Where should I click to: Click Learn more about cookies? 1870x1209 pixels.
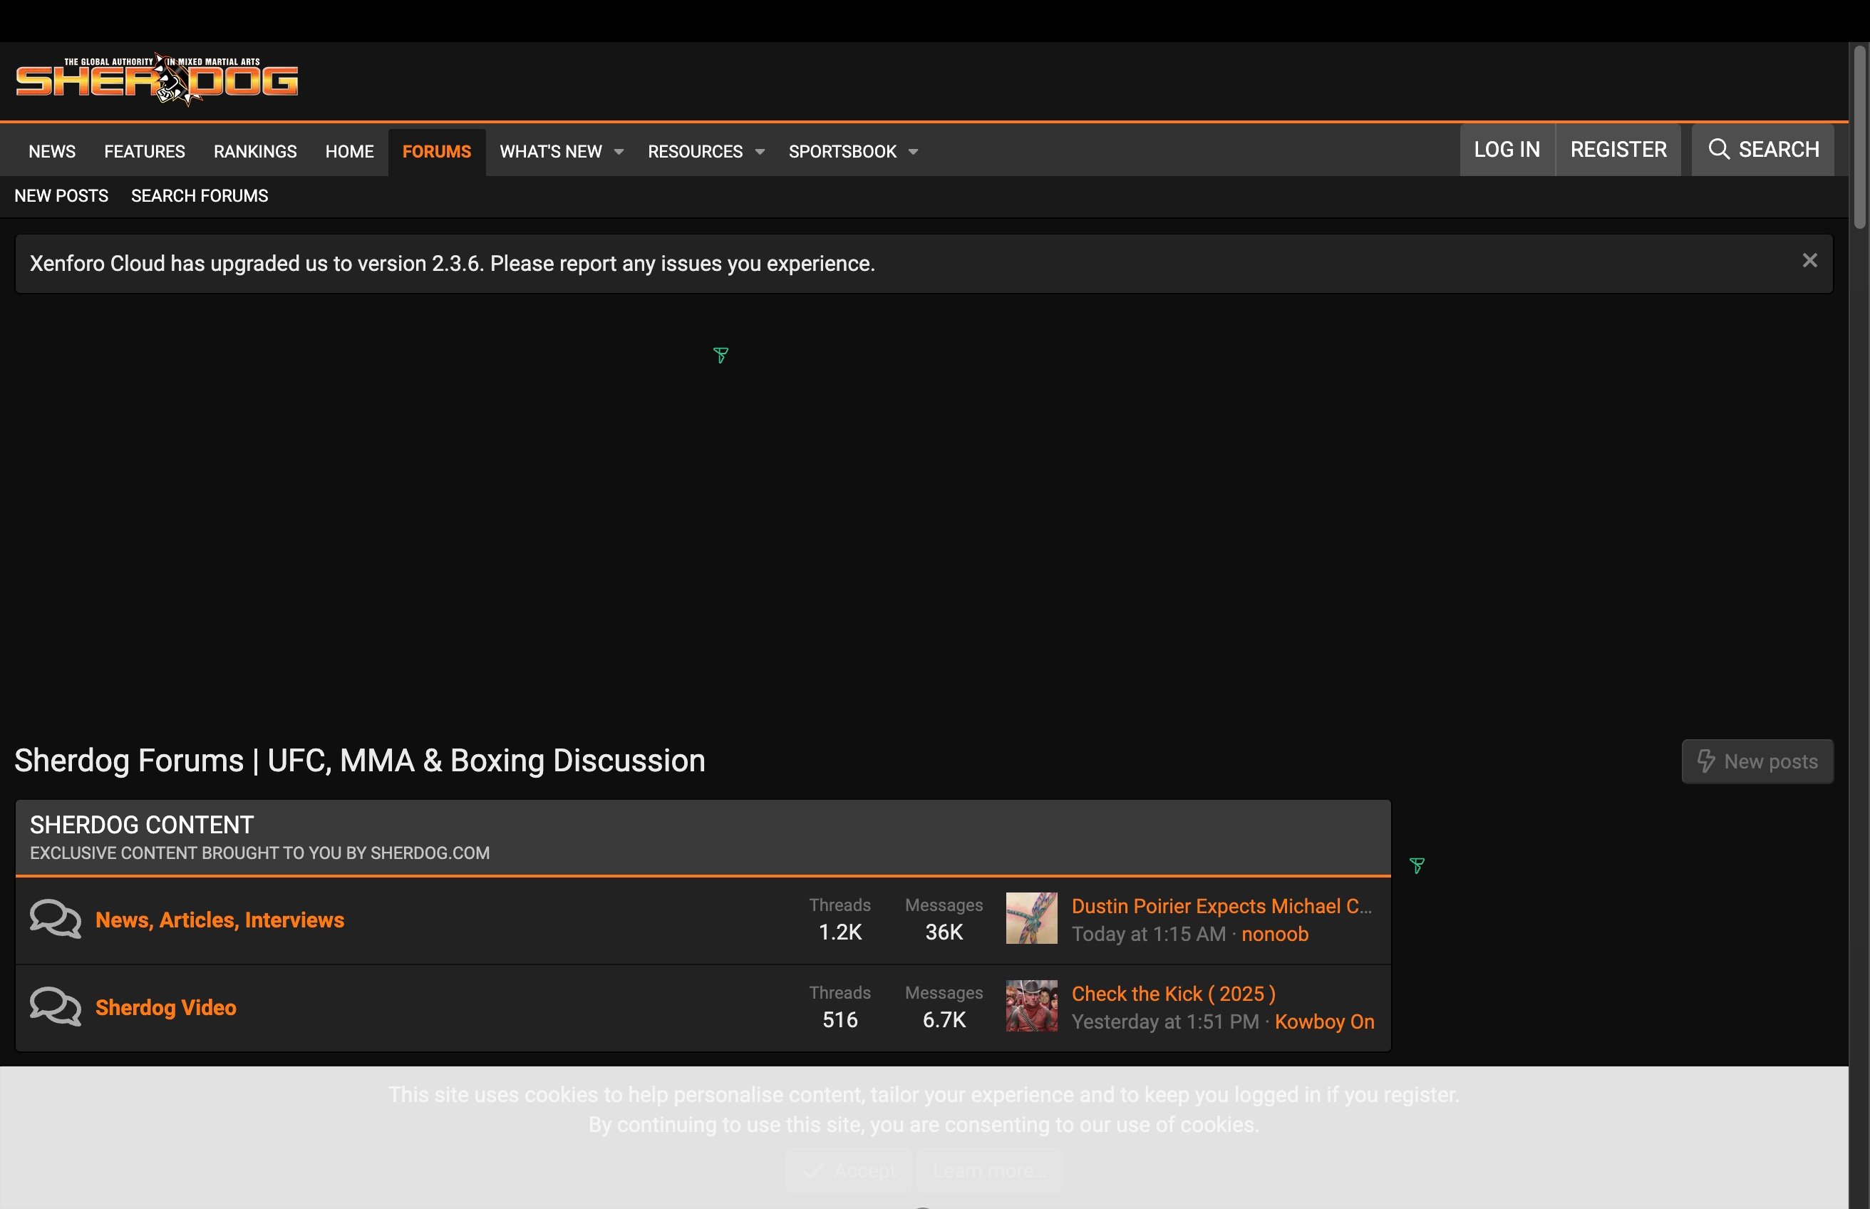pos(990,1171)
